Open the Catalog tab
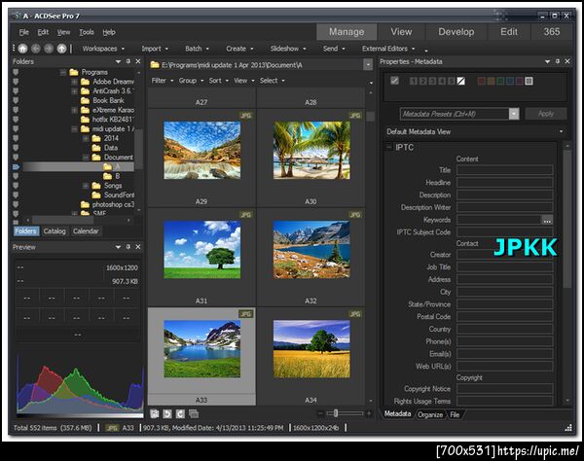The width and height of the screenshot is (584, 461). coord(55,231)
